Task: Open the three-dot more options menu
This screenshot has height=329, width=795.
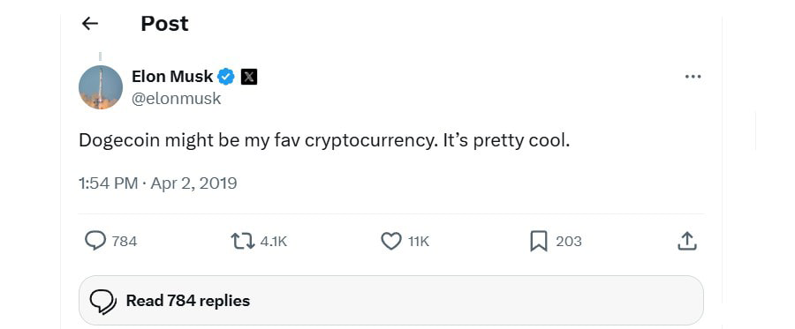Action: [693, 77]
